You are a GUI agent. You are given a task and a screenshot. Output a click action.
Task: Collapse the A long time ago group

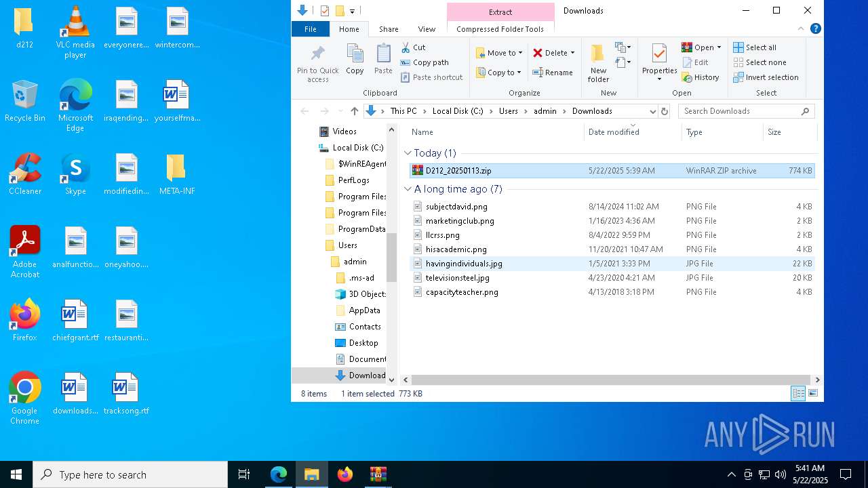pos(408,189)
